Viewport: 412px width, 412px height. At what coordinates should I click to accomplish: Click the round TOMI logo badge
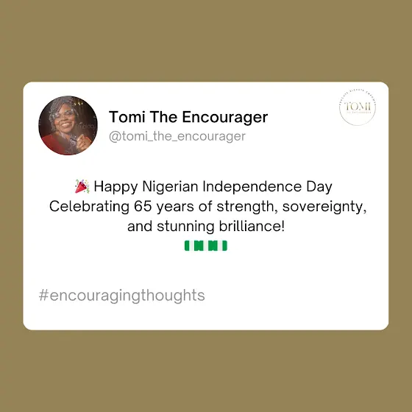pyautogui.click(x=358, y=107)
